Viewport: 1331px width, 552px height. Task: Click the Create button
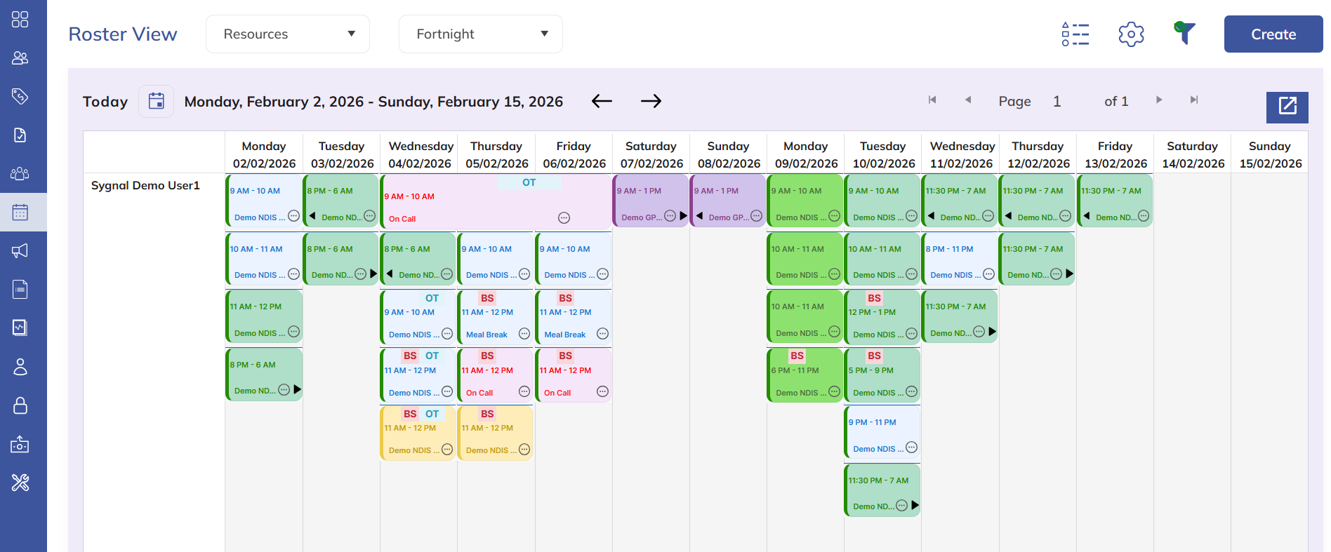1273,34
